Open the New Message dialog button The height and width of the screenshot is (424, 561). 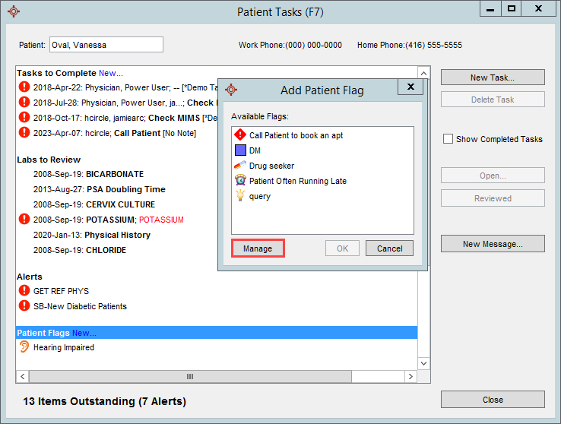(493, 244)
